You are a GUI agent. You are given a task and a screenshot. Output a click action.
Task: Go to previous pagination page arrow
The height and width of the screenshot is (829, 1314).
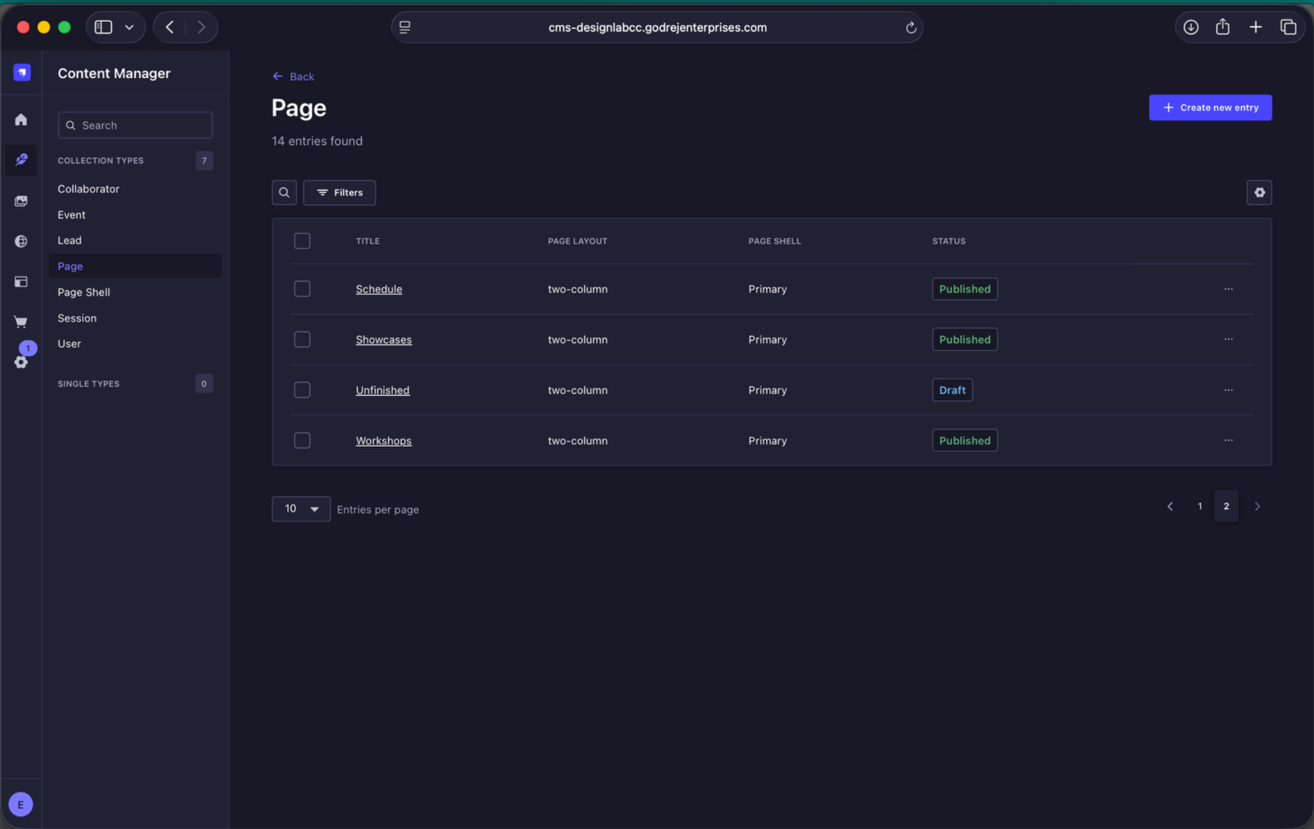point(1170,506)
